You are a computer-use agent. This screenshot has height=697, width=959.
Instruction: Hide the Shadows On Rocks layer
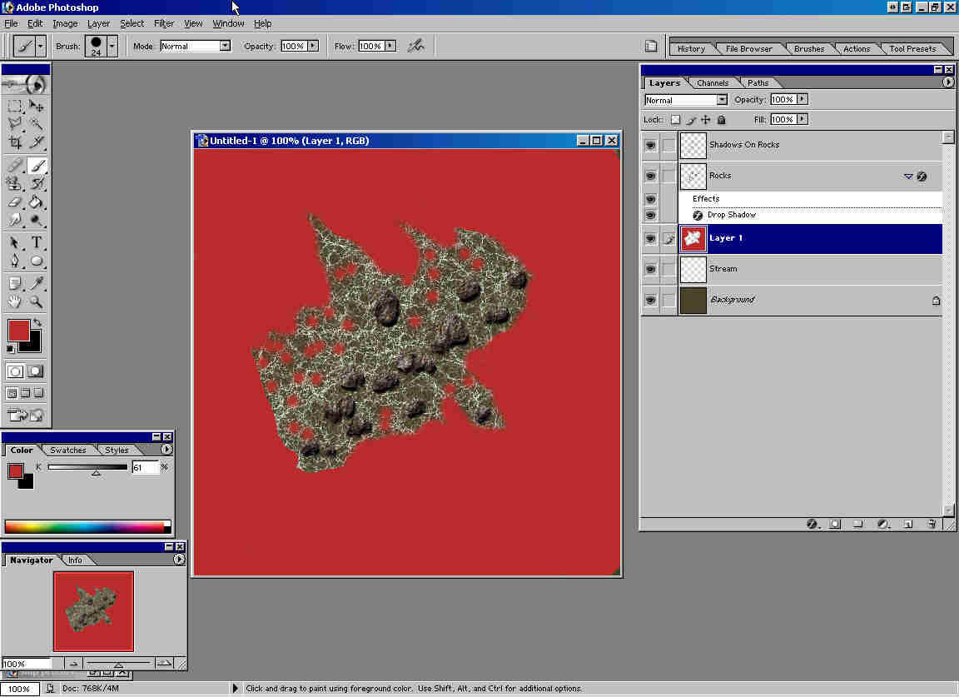point(651,145)
